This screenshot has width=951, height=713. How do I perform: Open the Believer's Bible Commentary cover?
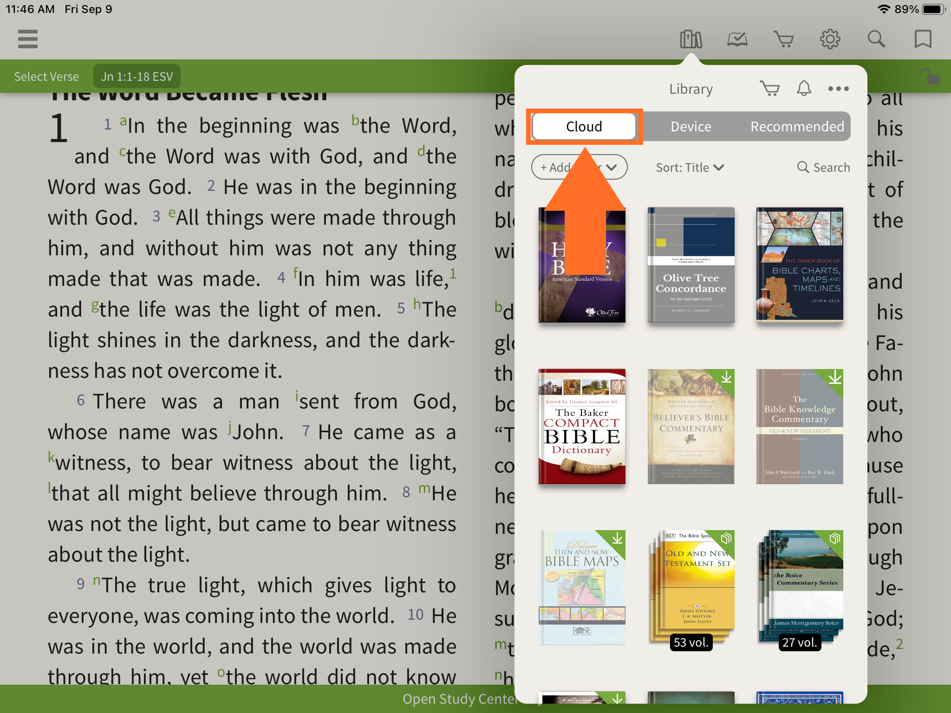(691, 427)
